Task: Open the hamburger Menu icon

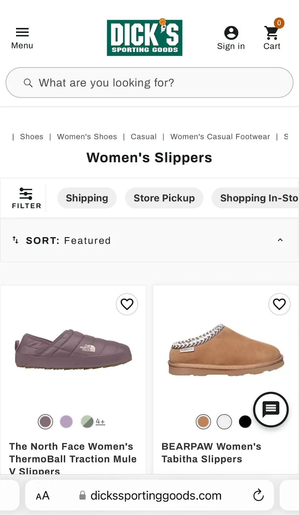Action: pyautogui.click(x=22, y=33)
